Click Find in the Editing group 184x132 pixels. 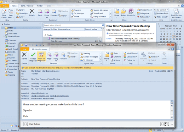(x=152, y=53)
